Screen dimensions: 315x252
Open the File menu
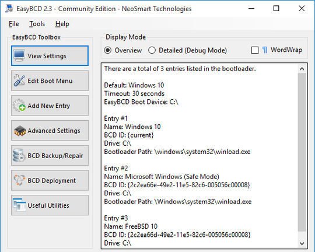[13, 24]
